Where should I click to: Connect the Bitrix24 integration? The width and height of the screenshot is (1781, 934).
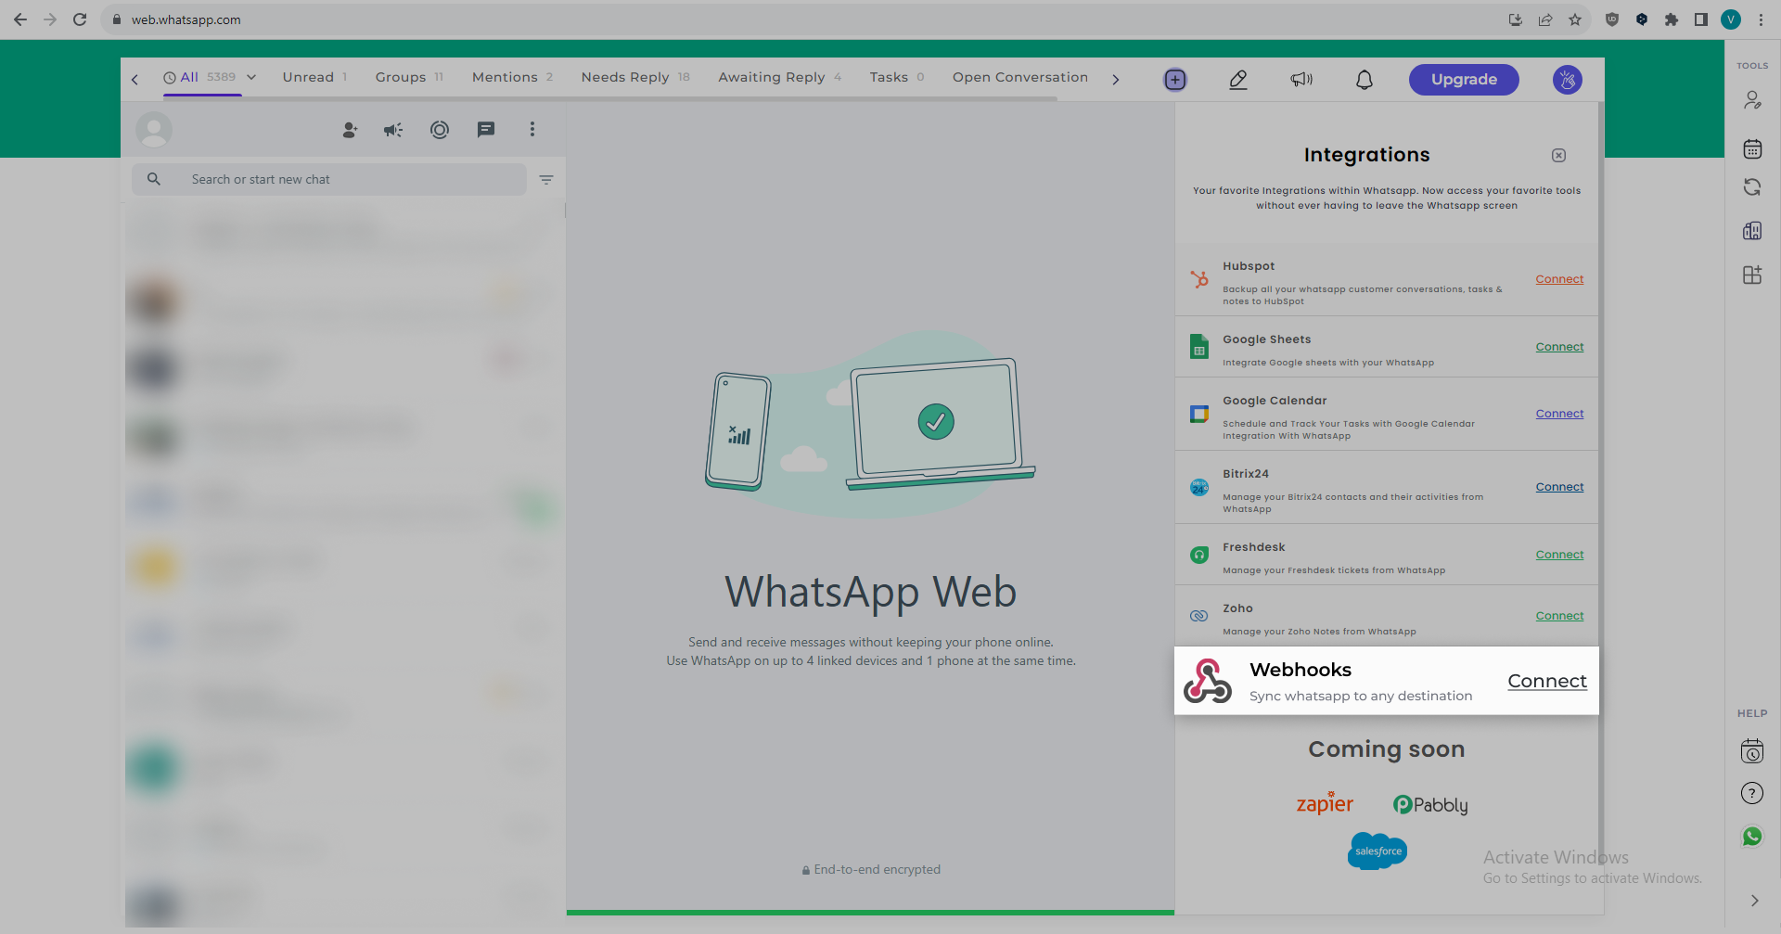[1559, 487]
